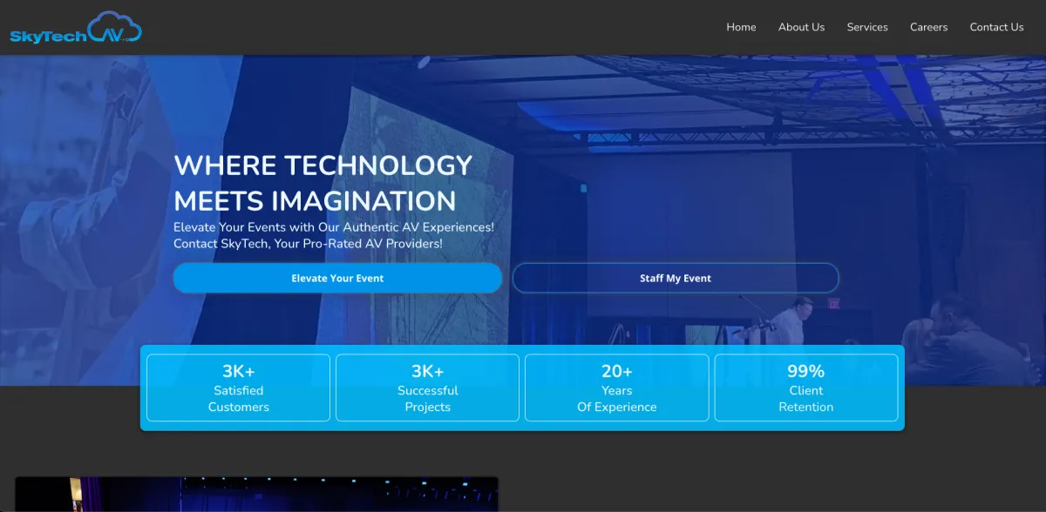Open the Services nav link

pyautogui.click(x=867, y=27)
